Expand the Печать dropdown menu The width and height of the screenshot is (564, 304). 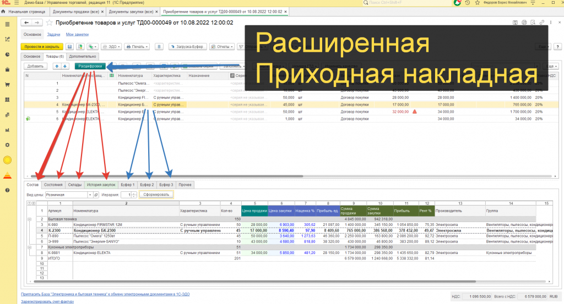point(137,47)
